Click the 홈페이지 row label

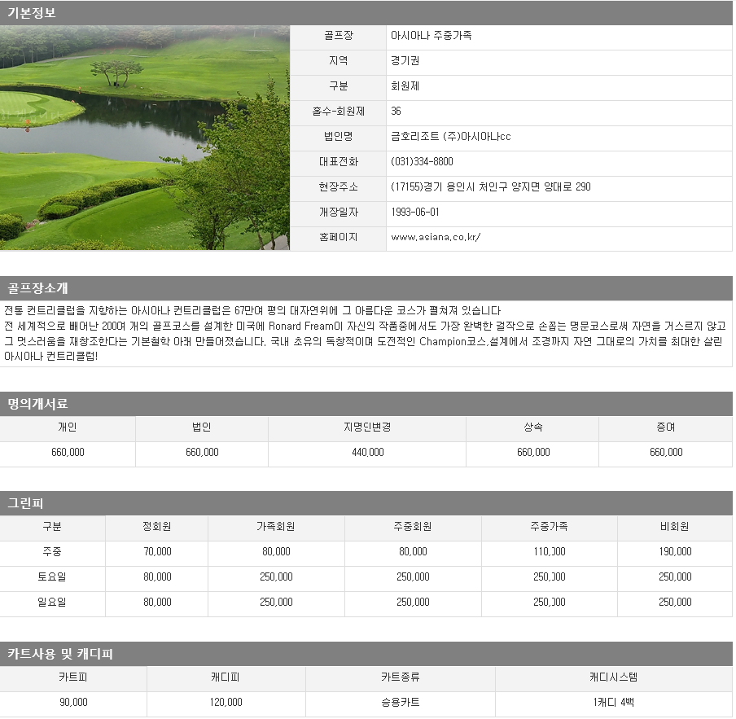coord(338,238)
